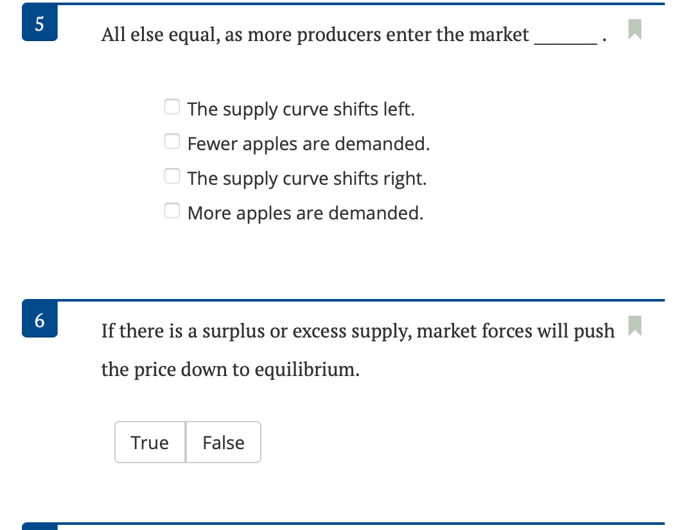Check 'Fewer apples are demanded.'
The height and width of the screenshot is (530, 677).
(171, 141)
